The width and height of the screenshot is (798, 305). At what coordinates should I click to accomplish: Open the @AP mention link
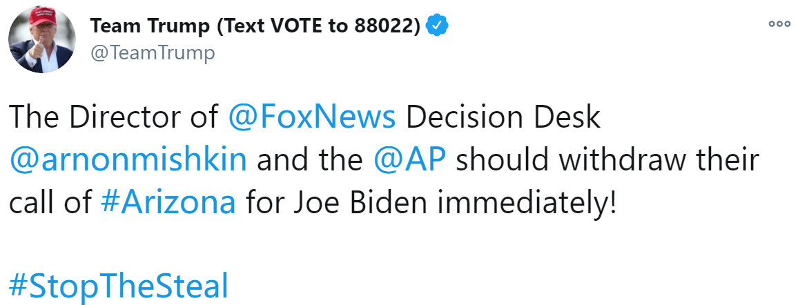409,159
